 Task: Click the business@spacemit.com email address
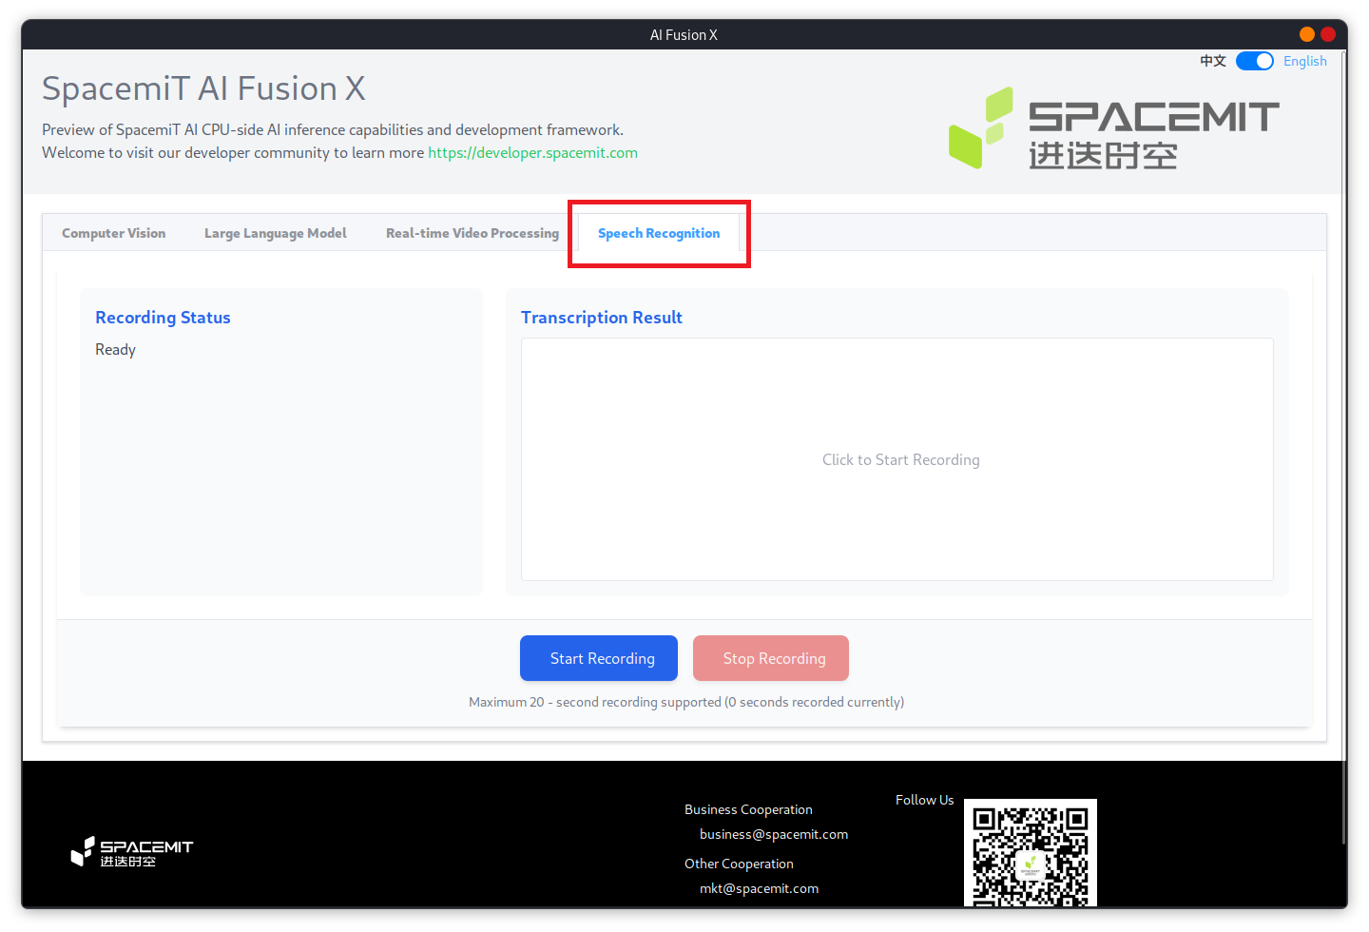774,834
